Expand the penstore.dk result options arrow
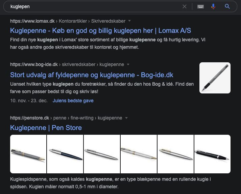This screenshot has width=241, height=194. [126, 118]
